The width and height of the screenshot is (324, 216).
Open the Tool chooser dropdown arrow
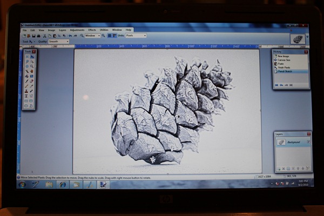(35, 42)
